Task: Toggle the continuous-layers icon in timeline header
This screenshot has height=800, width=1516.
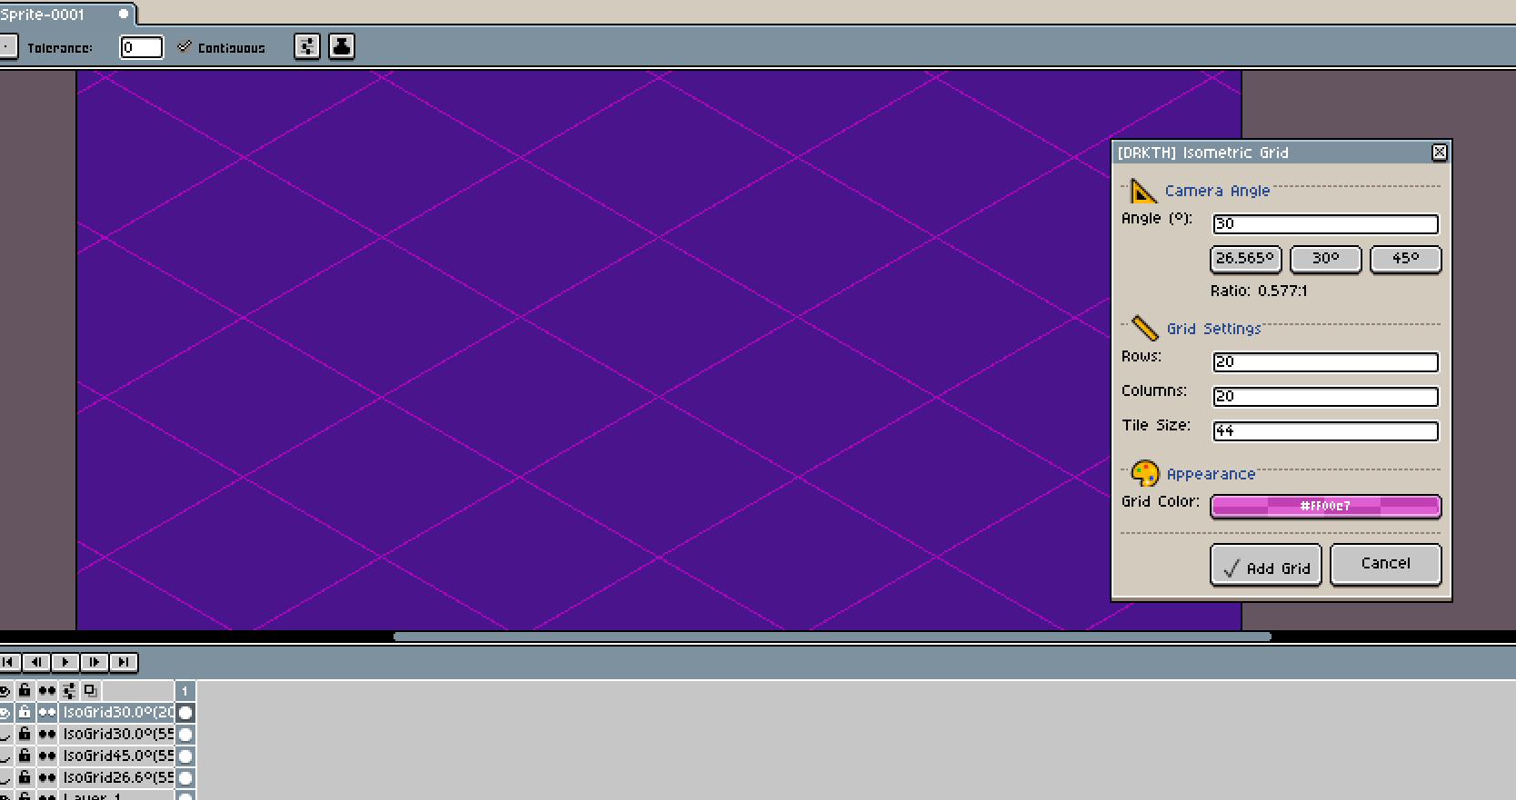Action: click(x=47, y=690)
